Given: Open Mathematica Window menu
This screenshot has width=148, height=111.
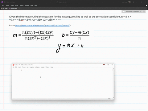Looking at the screenshot, I should [x=47, y=67].
